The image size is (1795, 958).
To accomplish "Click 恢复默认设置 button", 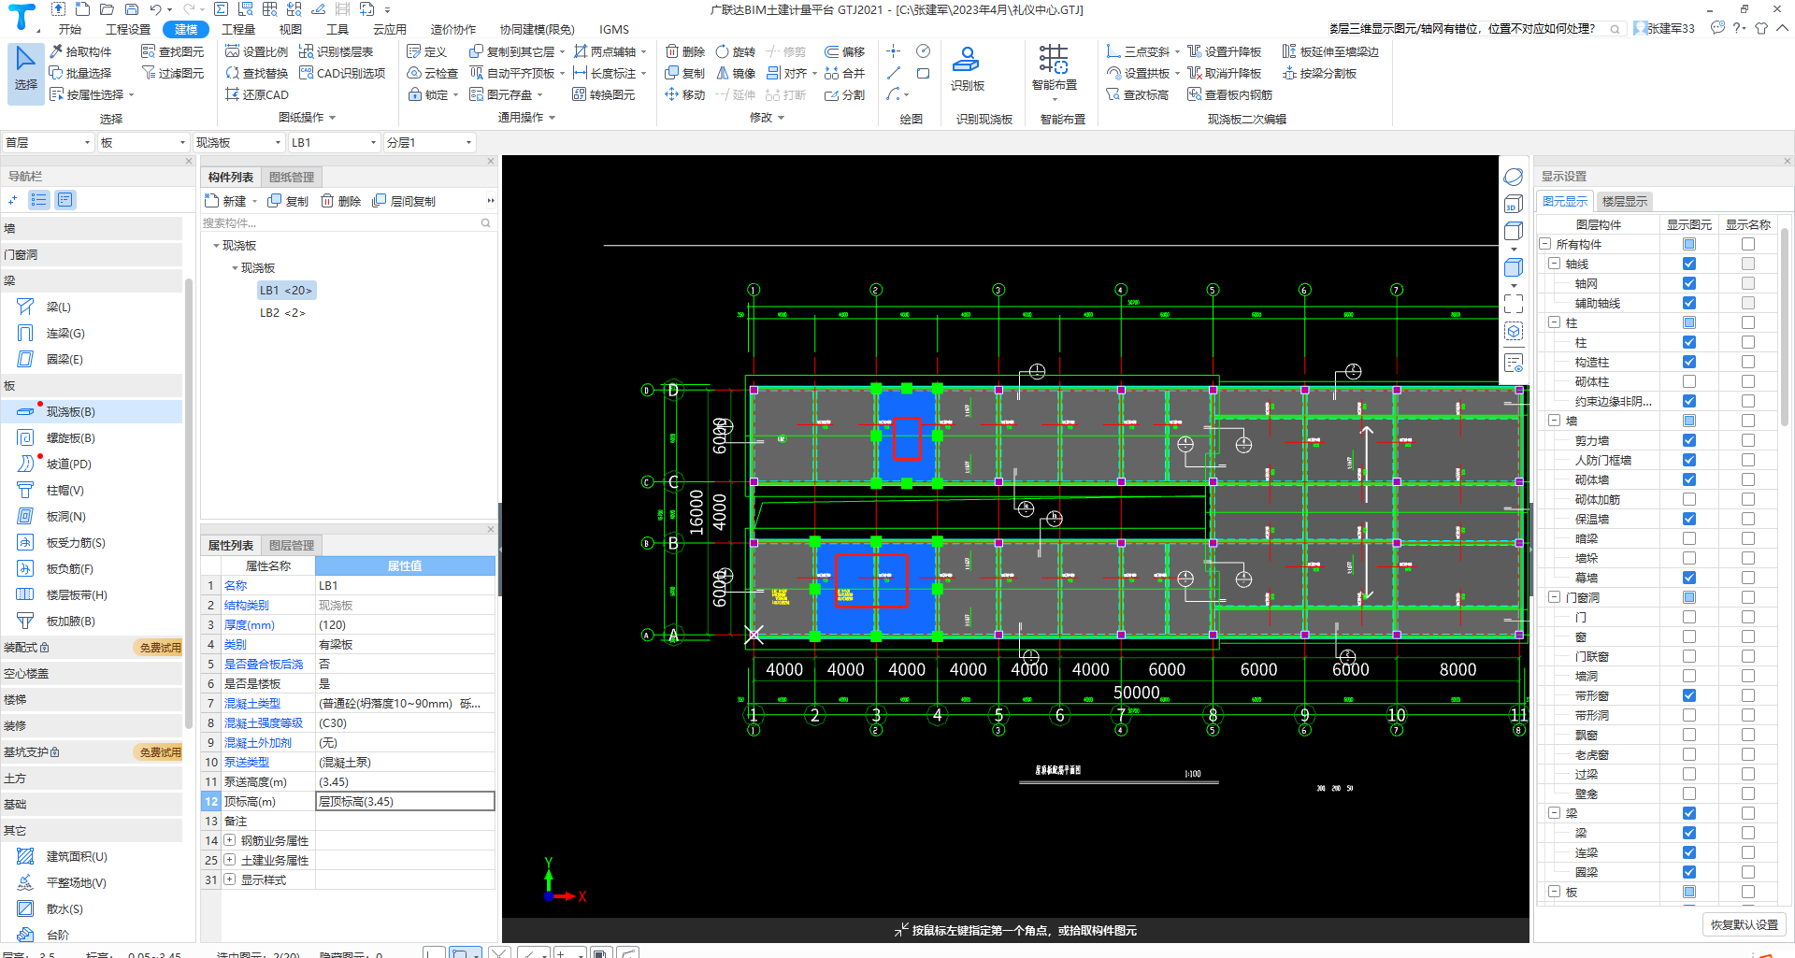I will pos(1744,924).
